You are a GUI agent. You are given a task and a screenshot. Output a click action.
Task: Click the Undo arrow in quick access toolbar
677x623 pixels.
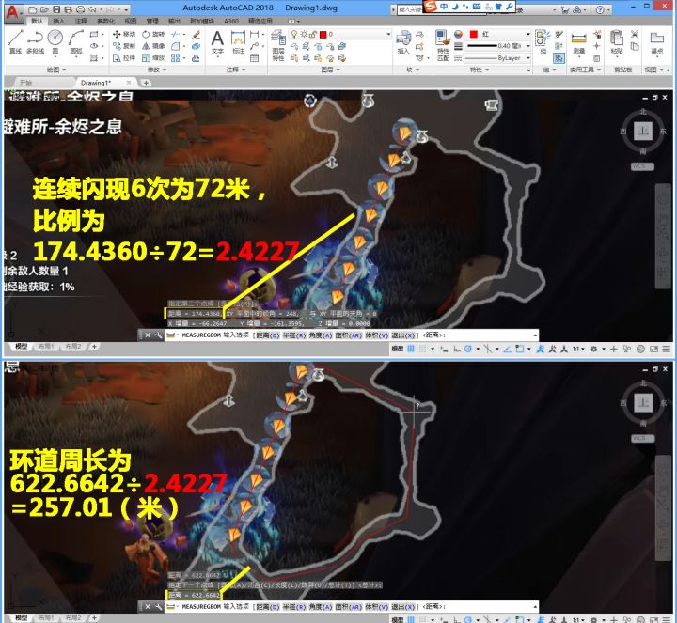(x=92, y=9)
